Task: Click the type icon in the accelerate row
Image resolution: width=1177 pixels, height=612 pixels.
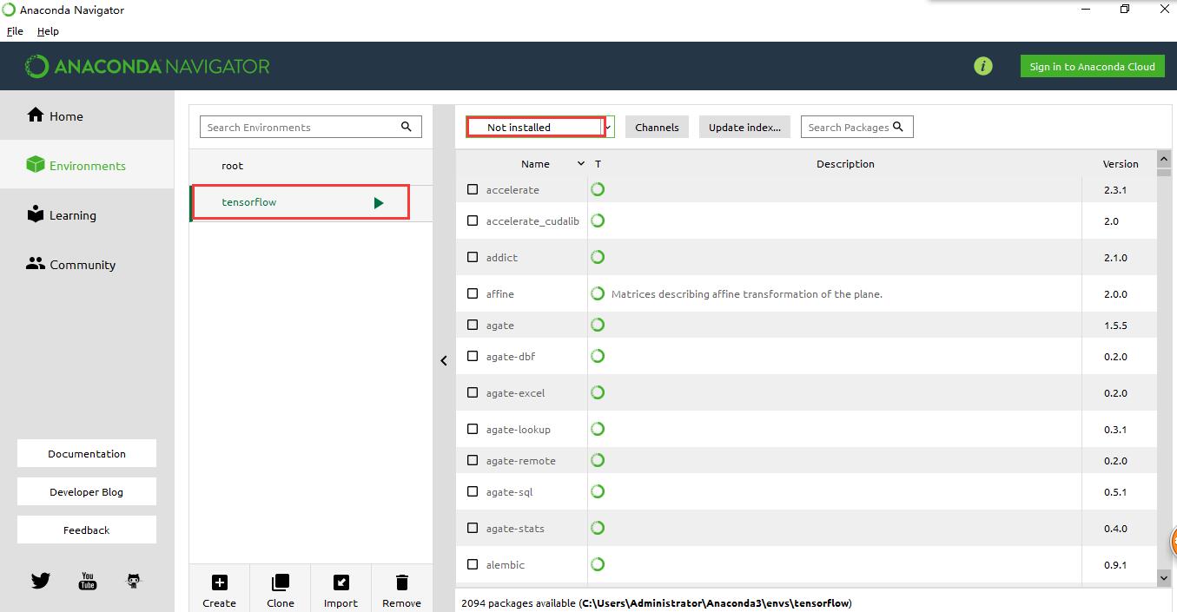Action: coord(598,189)
